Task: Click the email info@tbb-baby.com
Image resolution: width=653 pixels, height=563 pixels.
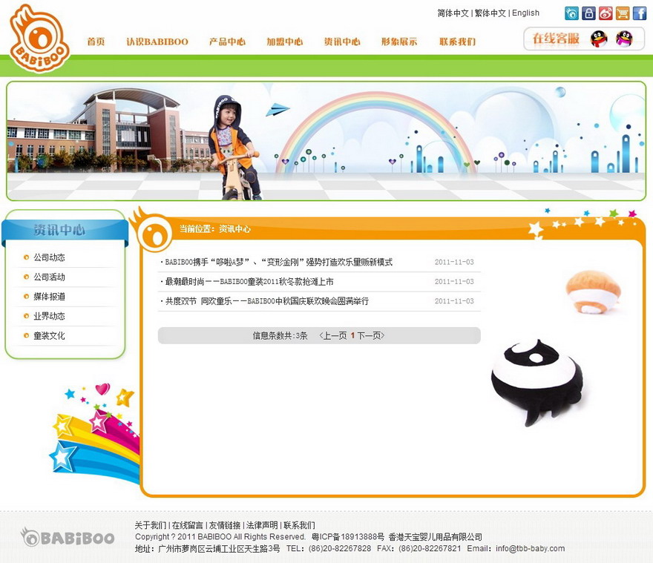Action: pos(530,548)
